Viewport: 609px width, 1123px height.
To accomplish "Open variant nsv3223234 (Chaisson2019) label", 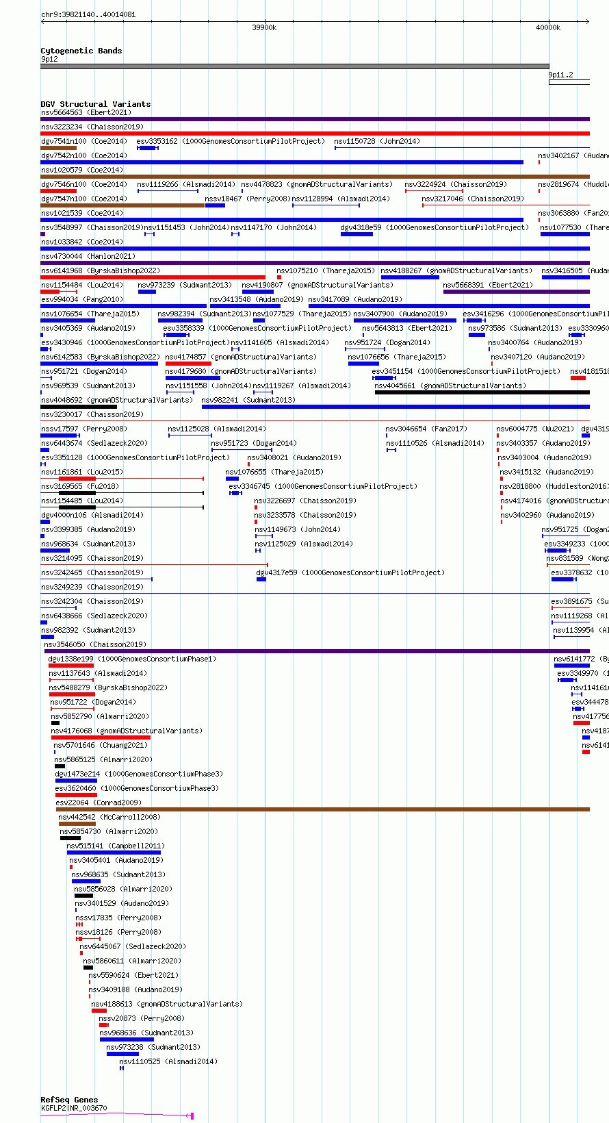I will 92,127.
